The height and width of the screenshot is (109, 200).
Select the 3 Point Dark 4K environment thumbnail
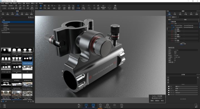(27, 60)
